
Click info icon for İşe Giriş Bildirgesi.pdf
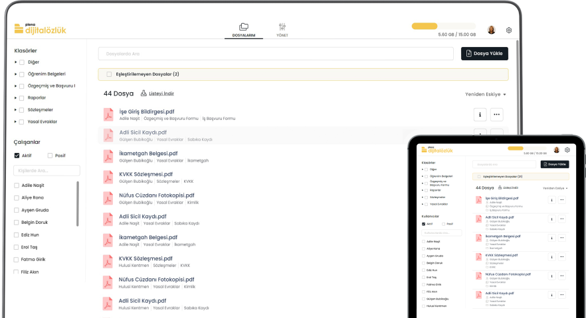(x=479, y=115)
